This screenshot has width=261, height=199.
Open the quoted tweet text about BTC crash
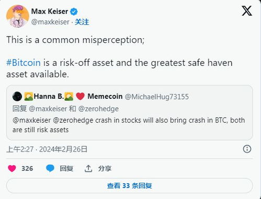point(129,125)
